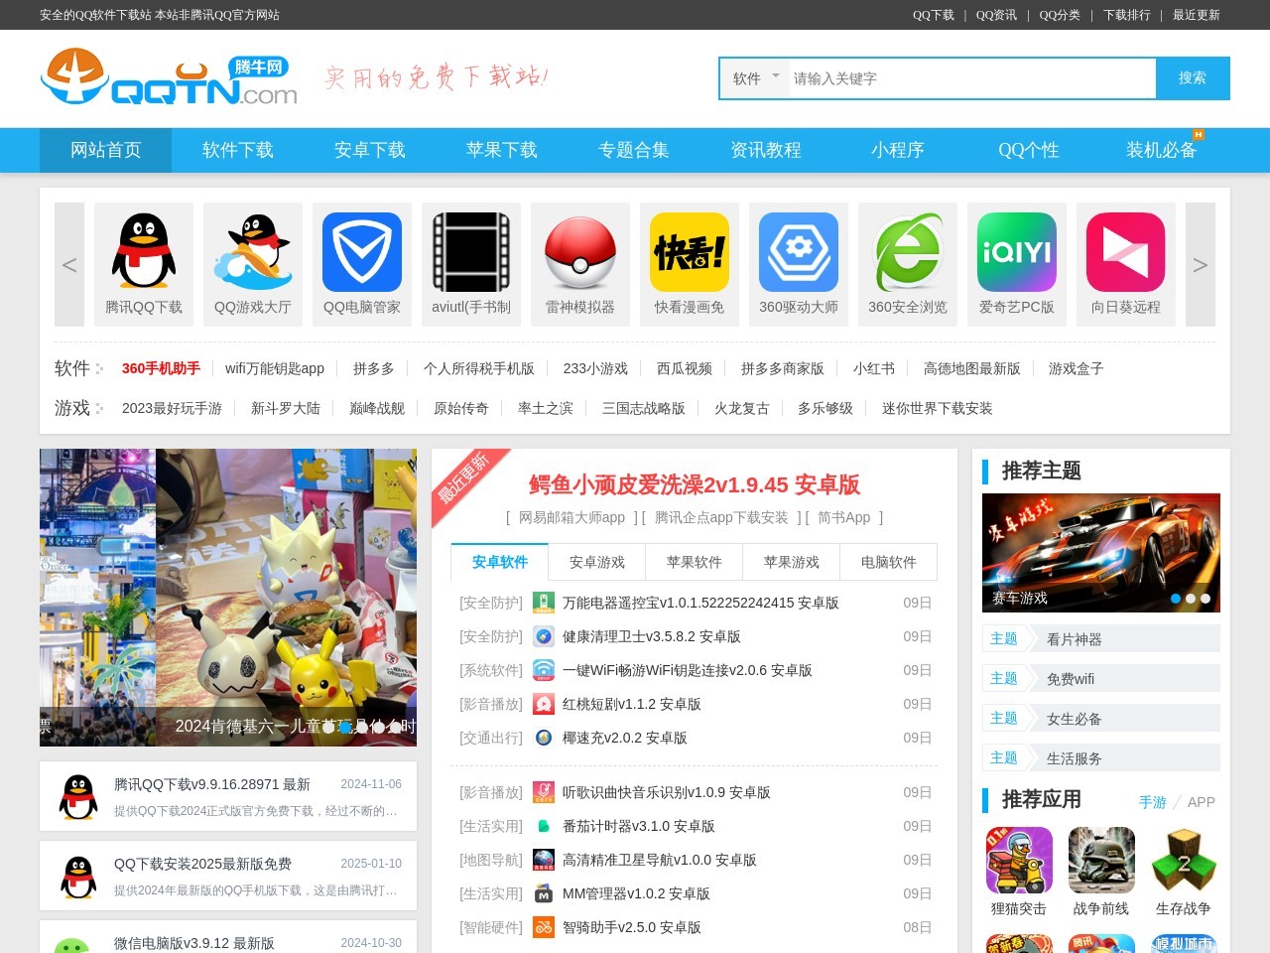The height and width of the screenshot is (953, 1270).
Task: Open 安卓下载 navigation menu item
Action: (369, 150)
